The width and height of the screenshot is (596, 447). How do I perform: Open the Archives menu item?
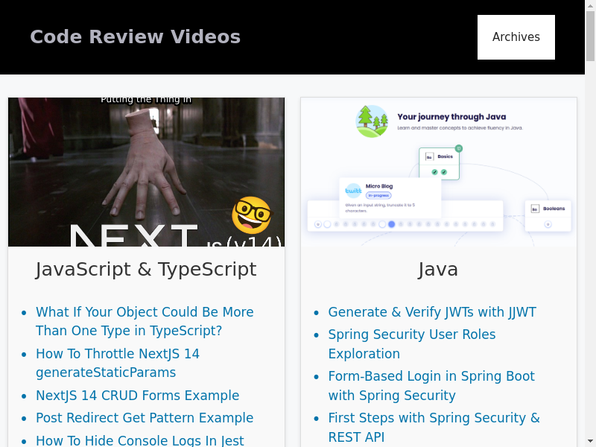click(x=516, y=37)
